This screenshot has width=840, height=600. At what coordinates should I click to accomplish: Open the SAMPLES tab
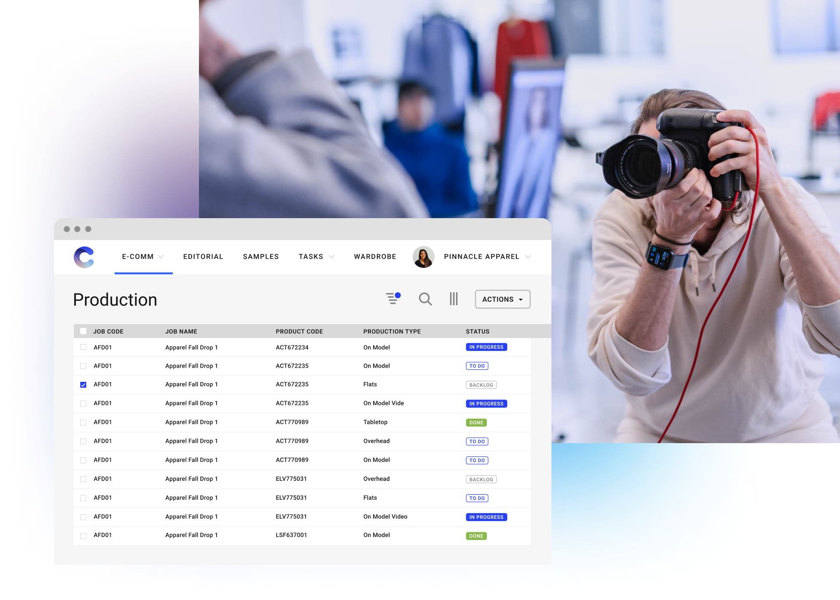(261, 257)
